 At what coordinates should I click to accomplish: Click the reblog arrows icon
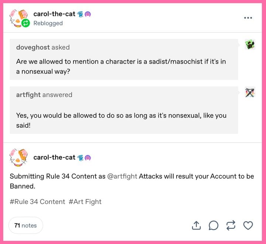point(231,225)
